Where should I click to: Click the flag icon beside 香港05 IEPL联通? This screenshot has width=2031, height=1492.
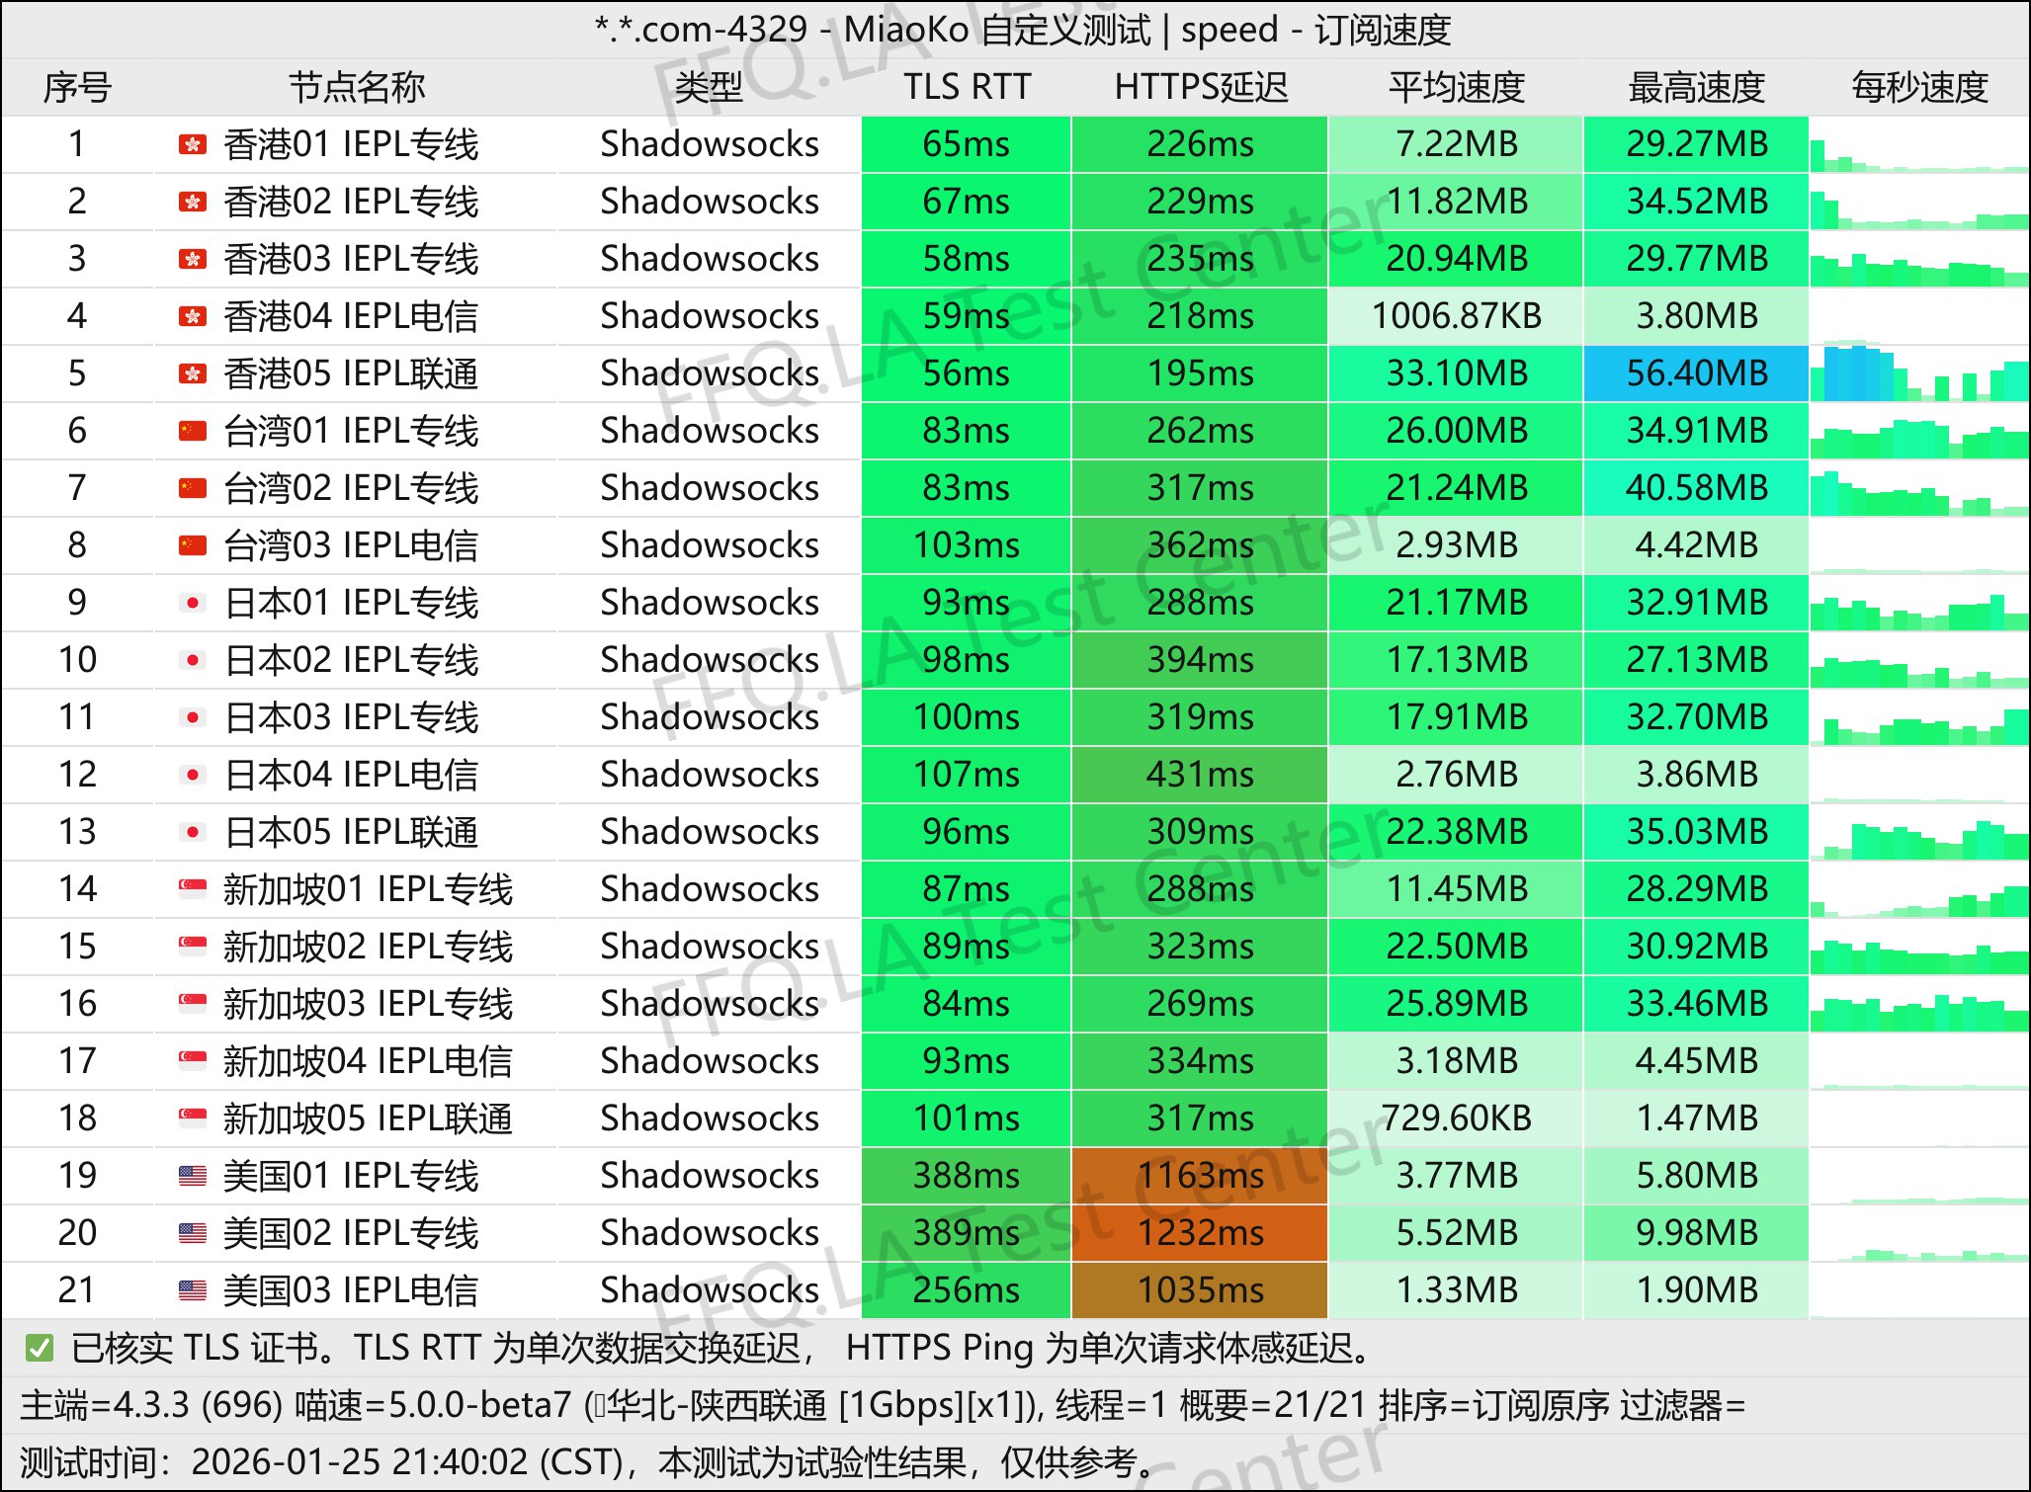click(193, 374)
